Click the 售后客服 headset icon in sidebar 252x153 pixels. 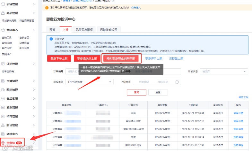(3, 99)
